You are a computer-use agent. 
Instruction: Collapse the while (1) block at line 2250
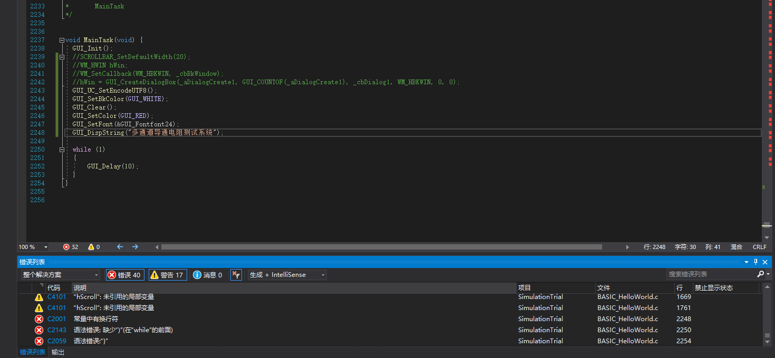[62, 150]
